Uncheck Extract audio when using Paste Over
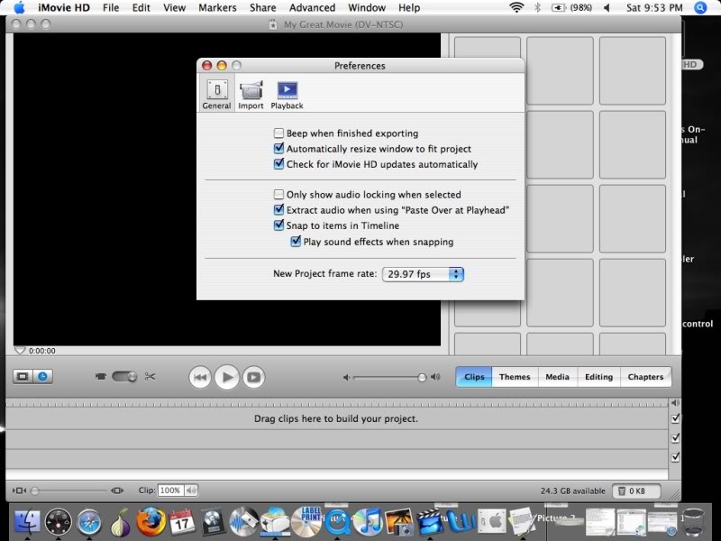Screen dimensions: 721x541 pyautogui.click(x=278, y=210)
